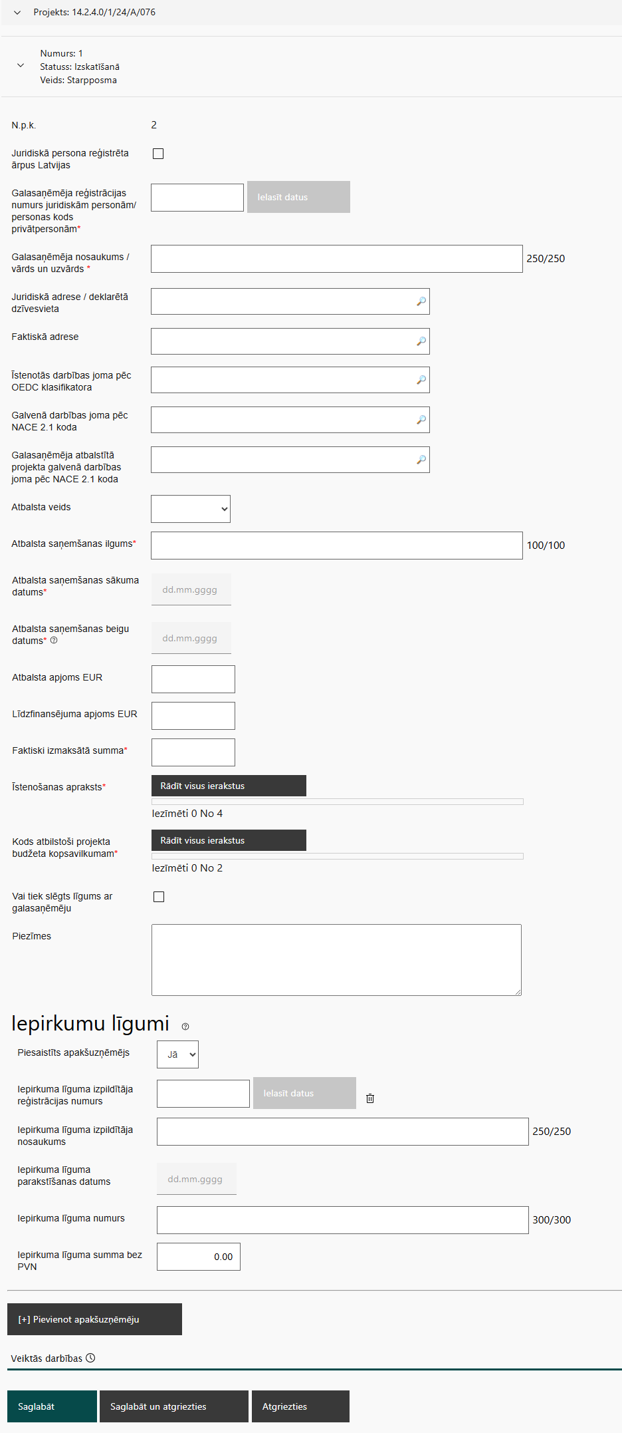Click the Veiktās darbības clock icon
The width and height of the screenshot is (622, 1433).
pyautogui.click(x=90, y=1358)
